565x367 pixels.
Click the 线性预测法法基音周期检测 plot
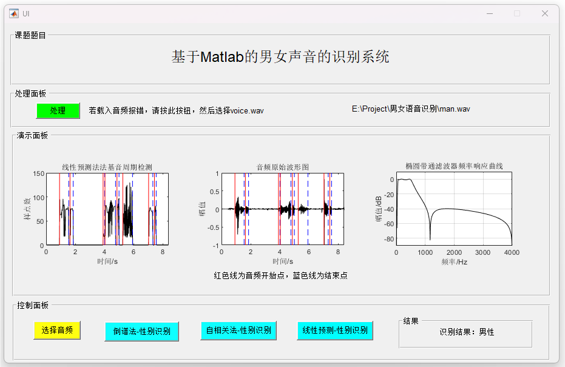tap(107, 209)
